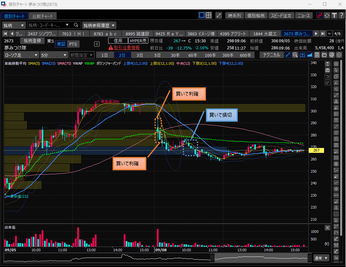This screenshot has width=346, height=267.
Task: Switch market toggle to PTS
Action: (x=73, y=44)
